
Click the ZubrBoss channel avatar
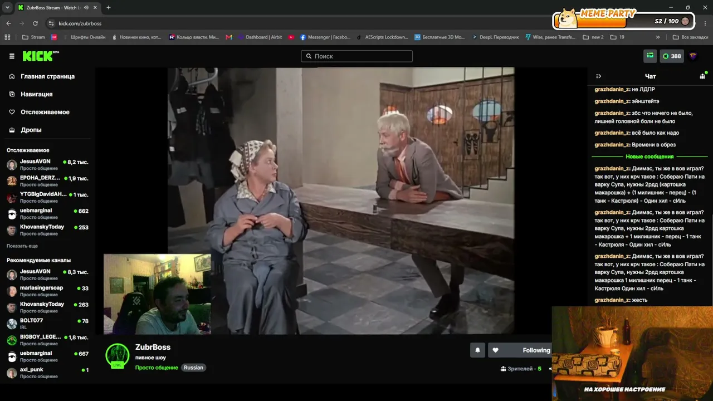click(117, 356)
